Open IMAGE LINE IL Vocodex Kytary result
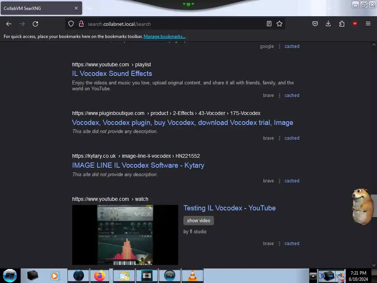Screen dimensions: 377x283 [138, 165]
